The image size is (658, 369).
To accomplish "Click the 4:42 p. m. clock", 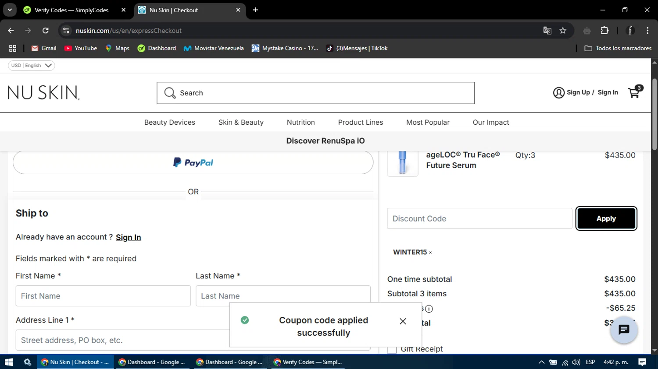I will (616, 362).
